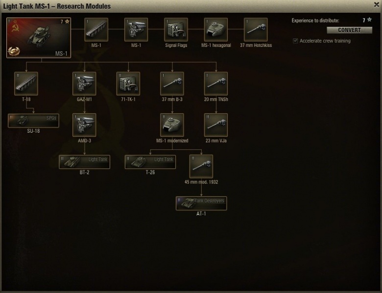Click the 'GAZ-M1' label text
This screenshot has width=382, height=293.
(84, 99)
